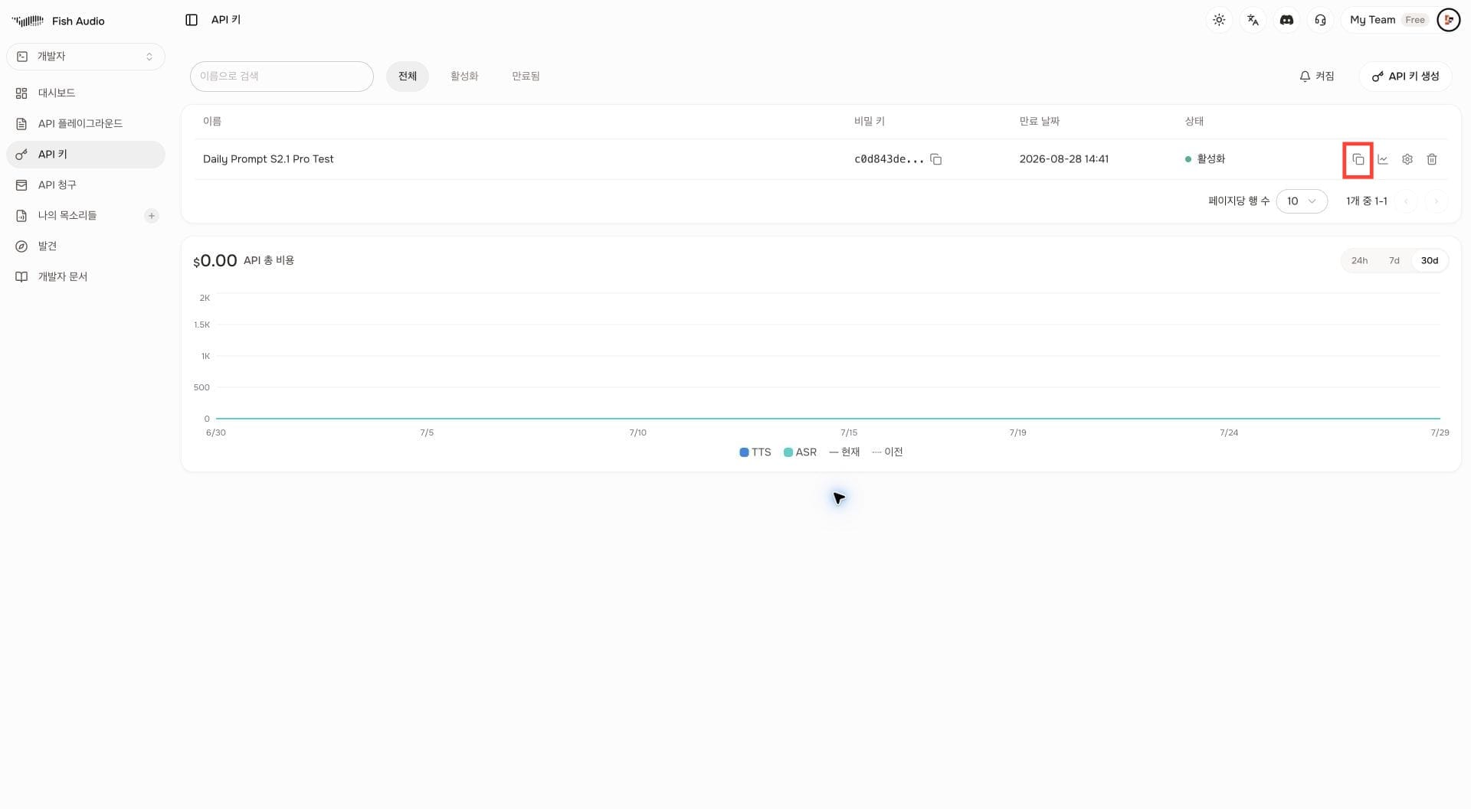Screen dimensions: 1471x809
Task: Toggle the 이전 legend line
Action: (x=887, y=452)
